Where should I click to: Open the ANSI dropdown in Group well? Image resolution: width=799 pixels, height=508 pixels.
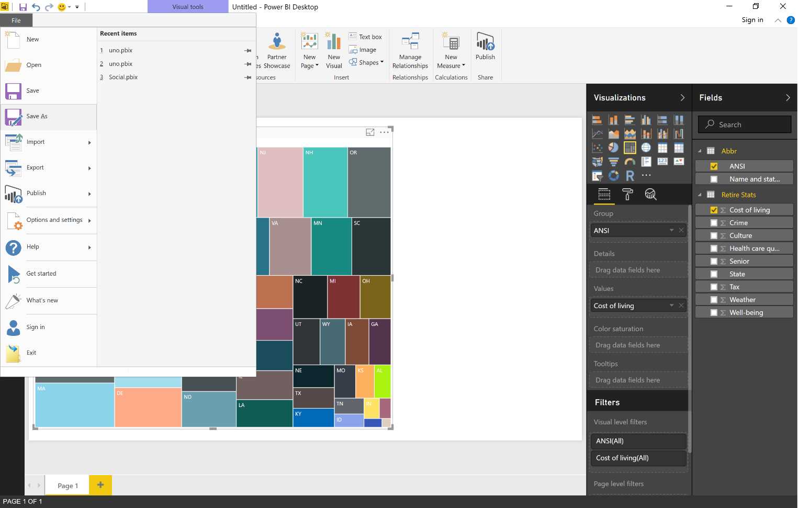(671, 230)
